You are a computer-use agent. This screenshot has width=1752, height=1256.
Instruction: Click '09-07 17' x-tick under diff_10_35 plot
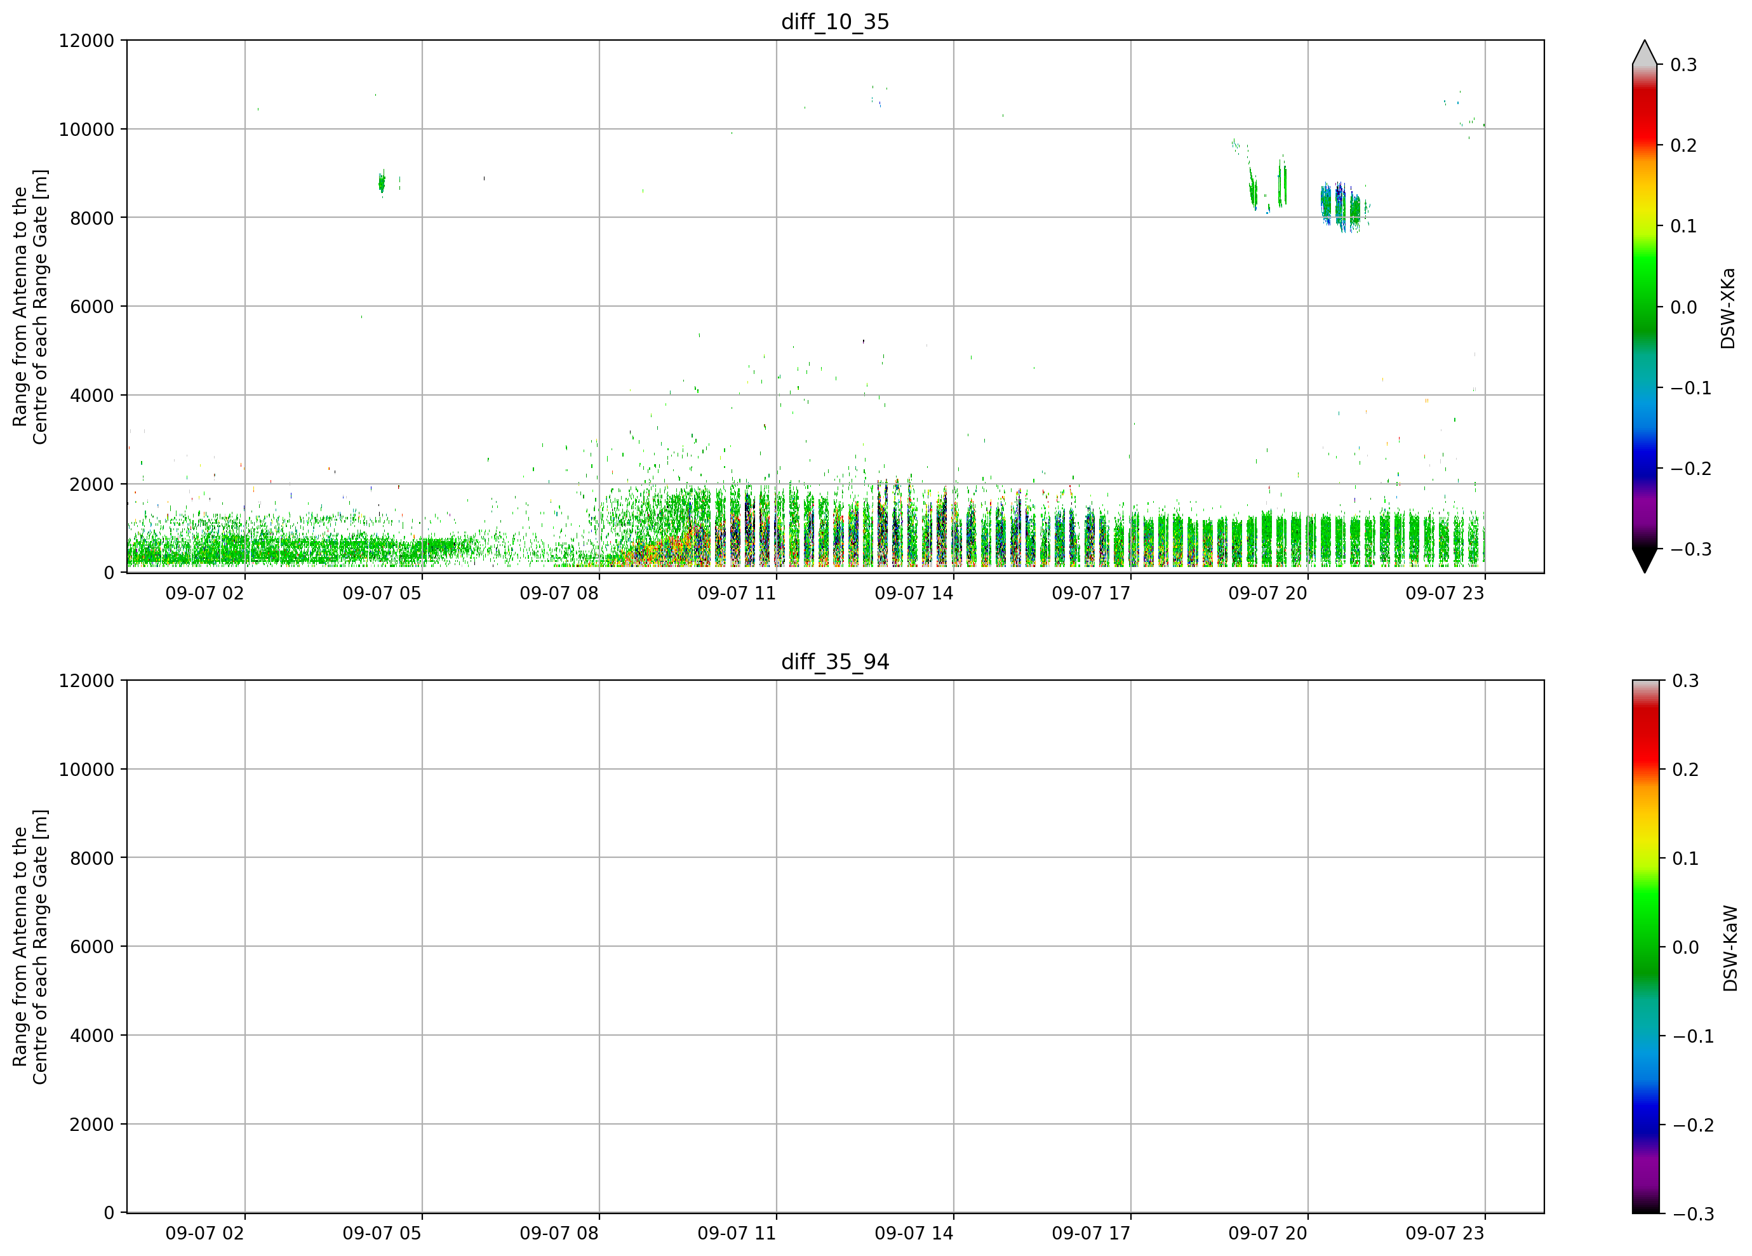1091,593
